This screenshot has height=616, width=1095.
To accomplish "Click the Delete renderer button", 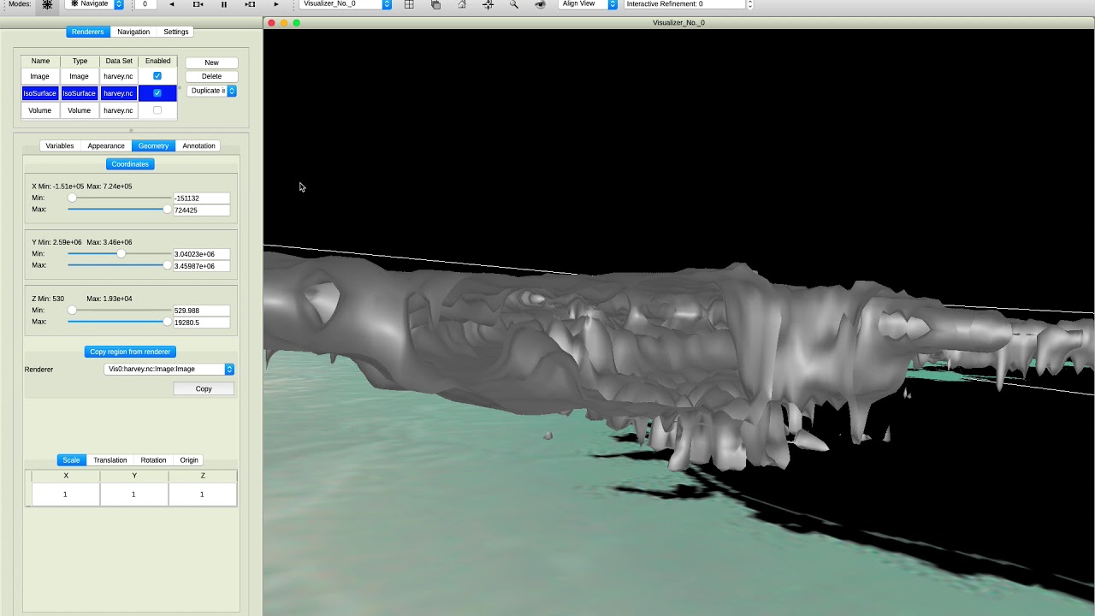I will click(x=211, y=76).
